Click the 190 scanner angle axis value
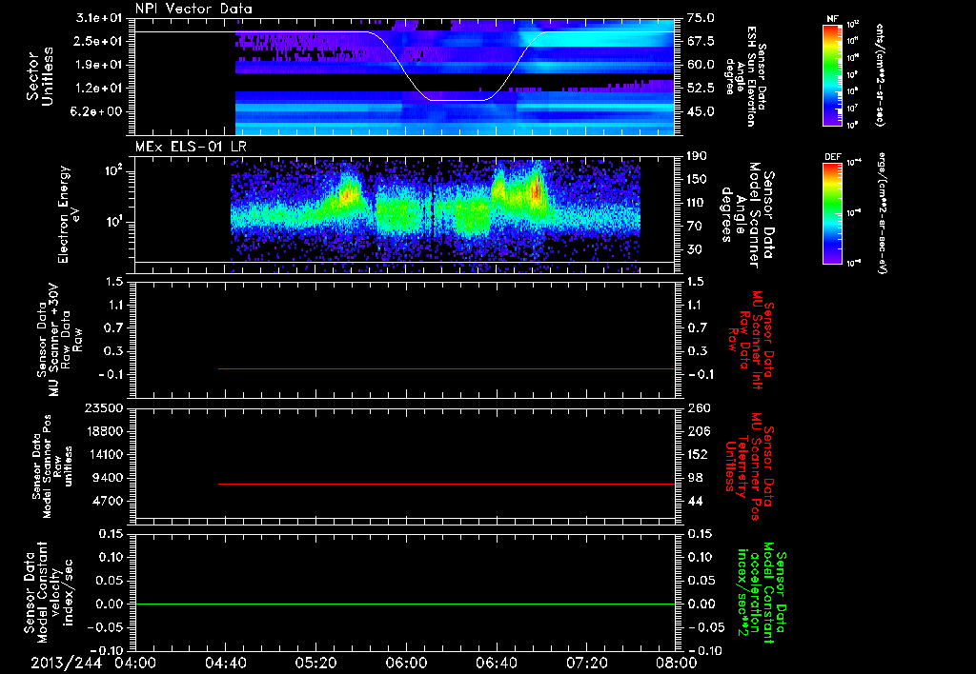This screenshot has height=674, width=976. (x=697, y=156)
